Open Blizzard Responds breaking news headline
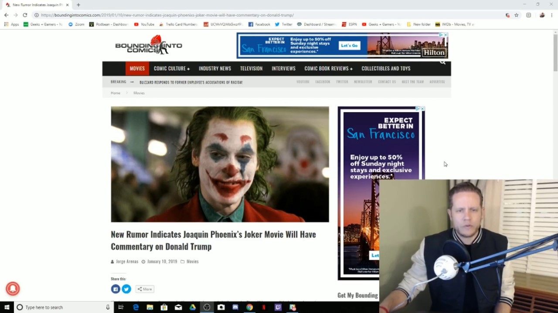This screenshot has width=558, height=313. [x=191, y=82]
